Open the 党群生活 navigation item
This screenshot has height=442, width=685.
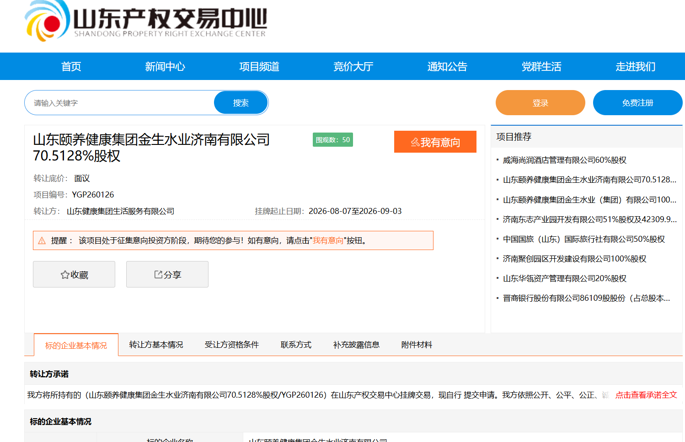541,66
